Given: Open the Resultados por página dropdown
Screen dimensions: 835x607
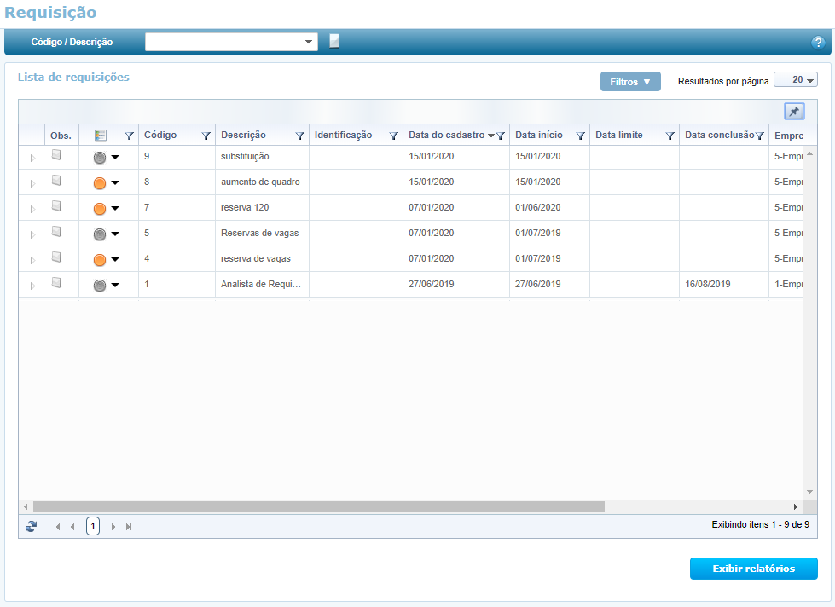Looking at the screenshot, I should click(x=796, y=80).
